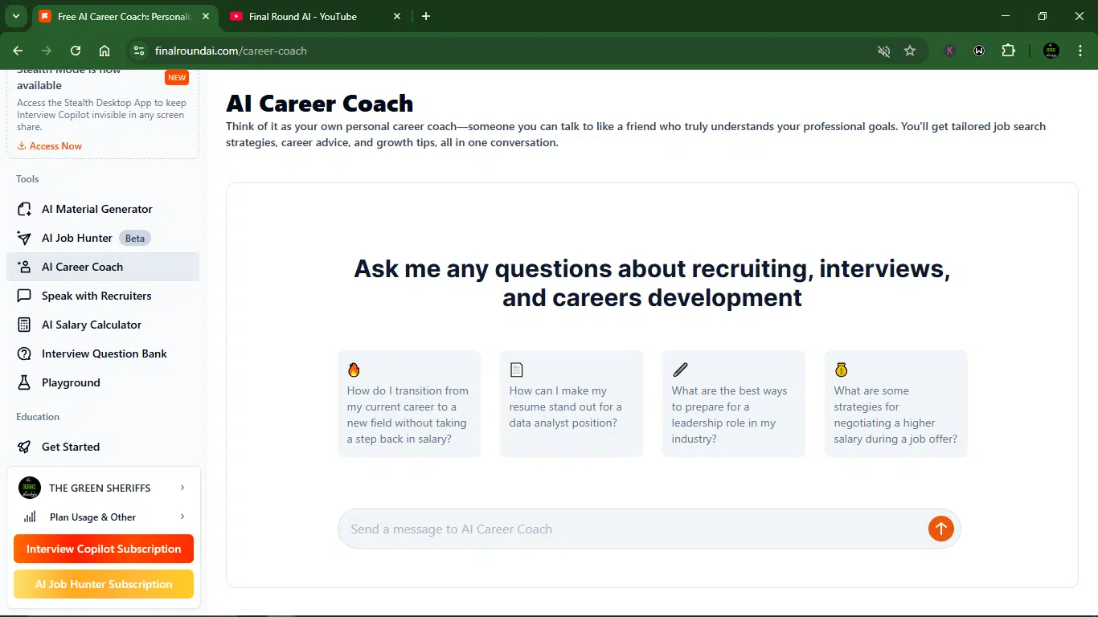Click the fire icon on career transition card
Image resolution: width=1098 pixels, height=617 pixels.
coord(354,370)
